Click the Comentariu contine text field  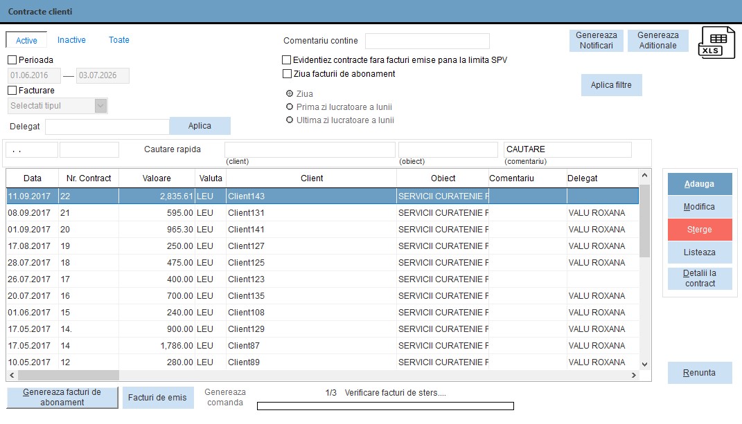pos(427,41)
